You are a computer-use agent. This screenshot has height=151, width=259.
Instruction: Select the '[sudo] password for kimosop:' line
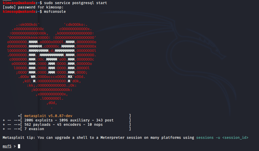tap(33, 7)
